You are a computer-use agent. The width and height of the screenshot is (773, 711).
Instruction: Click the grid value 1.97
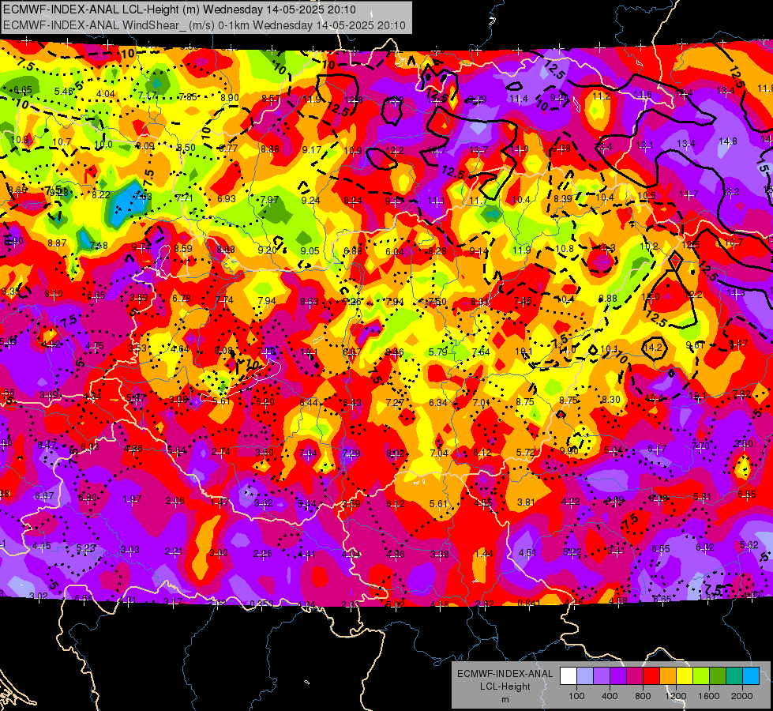point(132,499)
